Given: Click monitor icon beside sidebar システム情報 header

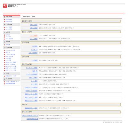Looking at the screenshot, I should click(4, 48).
